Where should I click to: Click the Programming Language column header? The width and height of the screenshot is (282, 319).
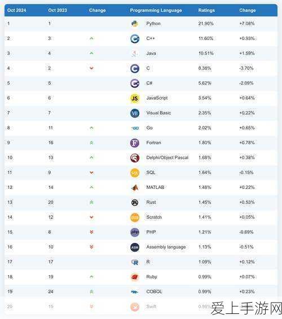coord(156,10)
